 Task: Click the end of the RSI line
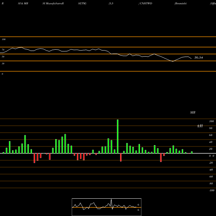coord(191,58)
